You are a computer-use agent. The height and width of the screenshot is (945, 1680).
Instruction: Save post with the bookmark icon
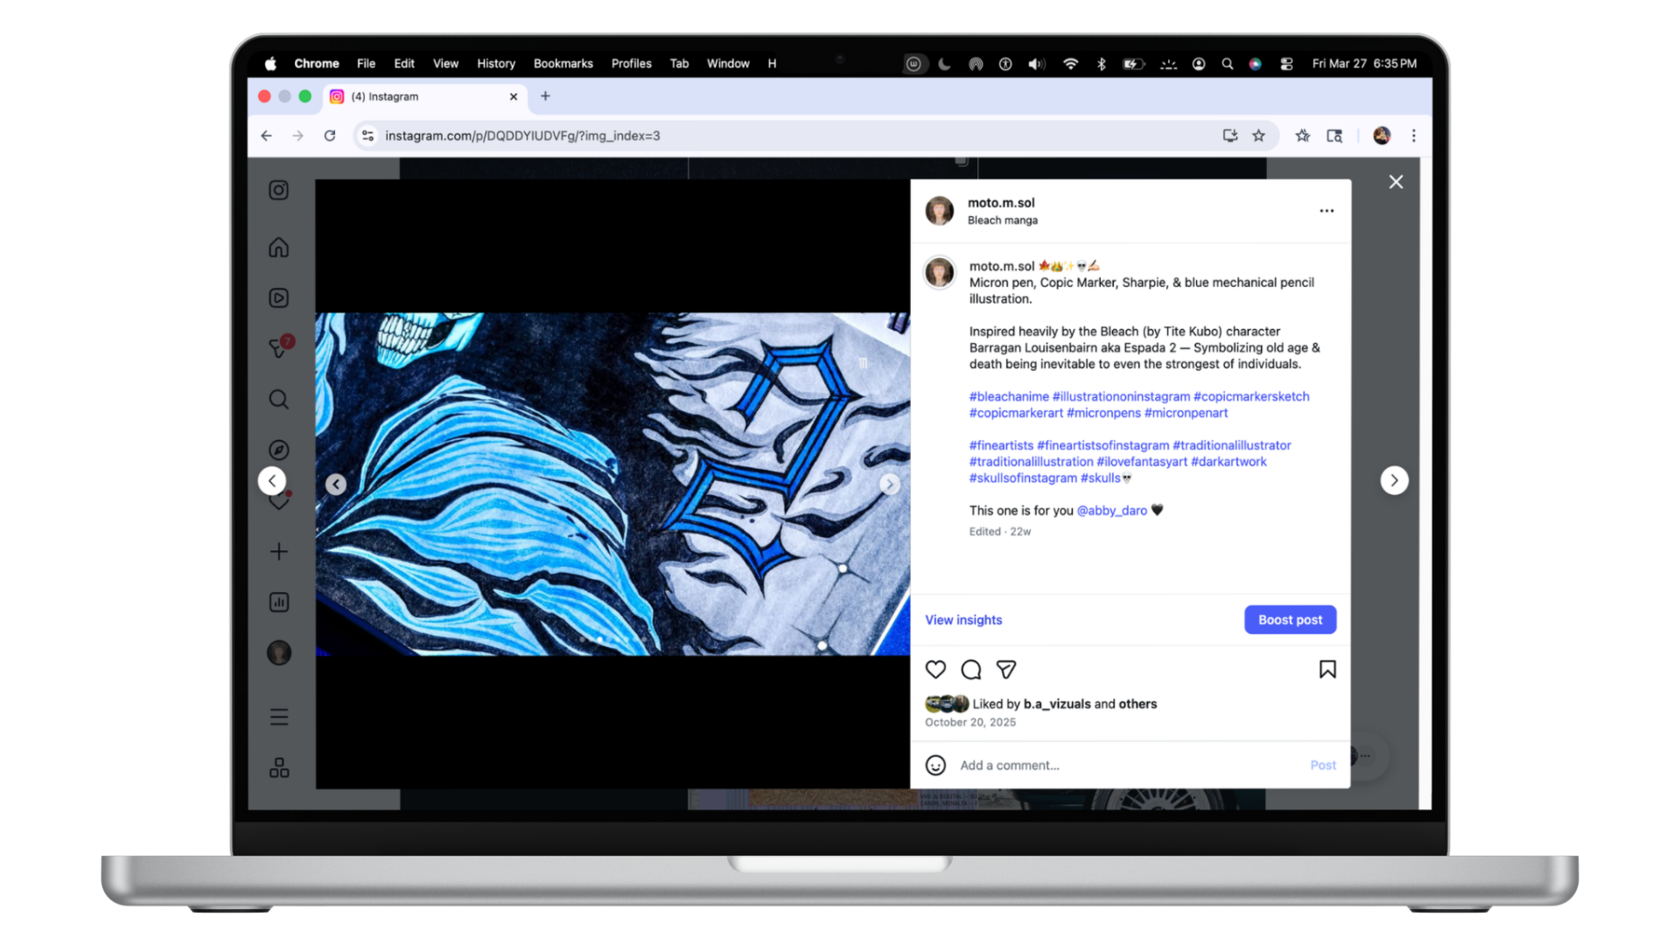(1326, 670)
